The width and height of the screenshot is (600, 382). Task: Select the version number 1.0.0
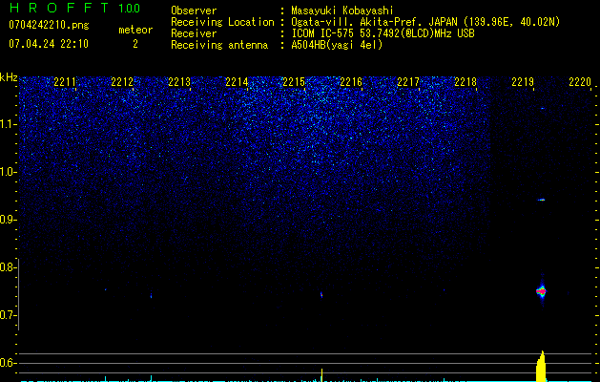(129, 8)
